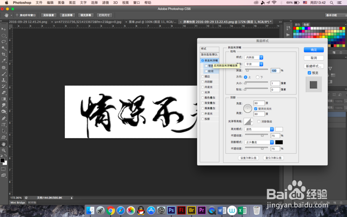Click 复位为默认值 button
Image resolution: width=347 pixels, height=217 pixels.
[273, 158]
